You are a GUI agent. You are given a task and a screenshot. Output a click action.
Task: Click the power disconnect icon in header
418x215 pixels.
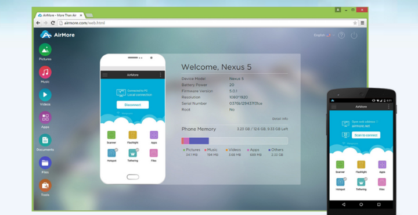click(x=354, y=35)
